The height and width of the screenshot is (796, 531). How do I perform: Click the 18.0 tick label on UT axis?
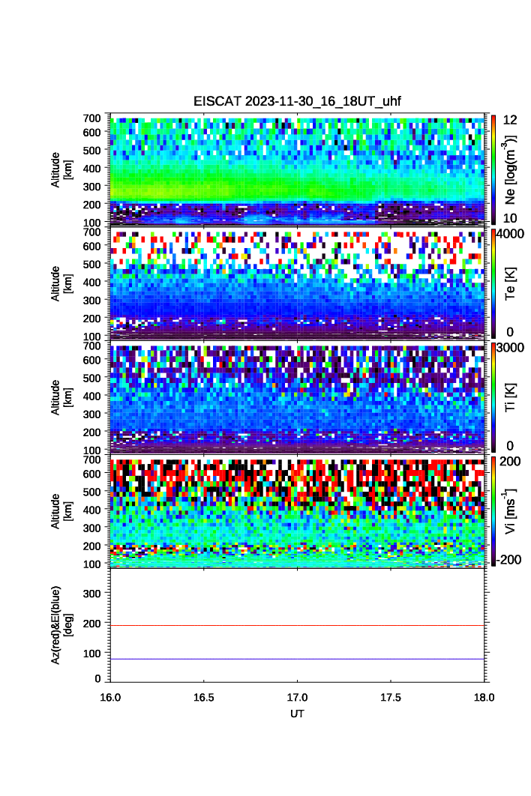(x=484, y=696)
